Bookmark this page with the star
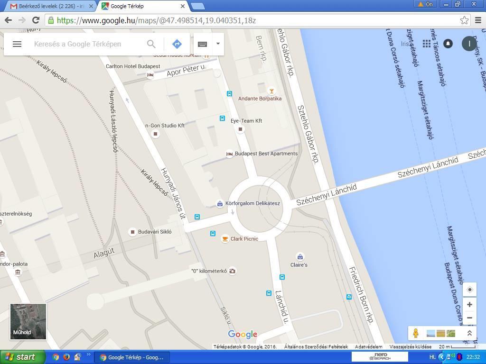486x364 pixels. click(464, 20)
